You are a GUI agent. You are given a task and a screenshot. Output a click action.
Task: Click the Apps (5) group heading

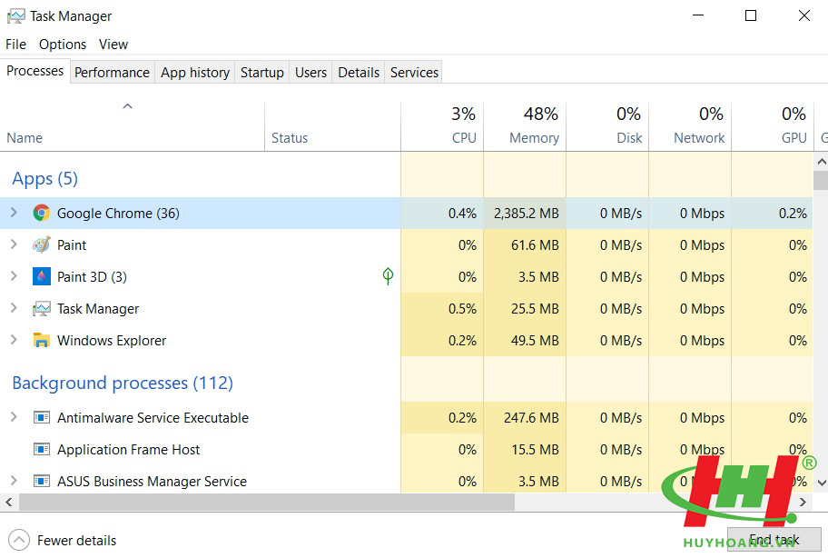click(x=44, y=179)
